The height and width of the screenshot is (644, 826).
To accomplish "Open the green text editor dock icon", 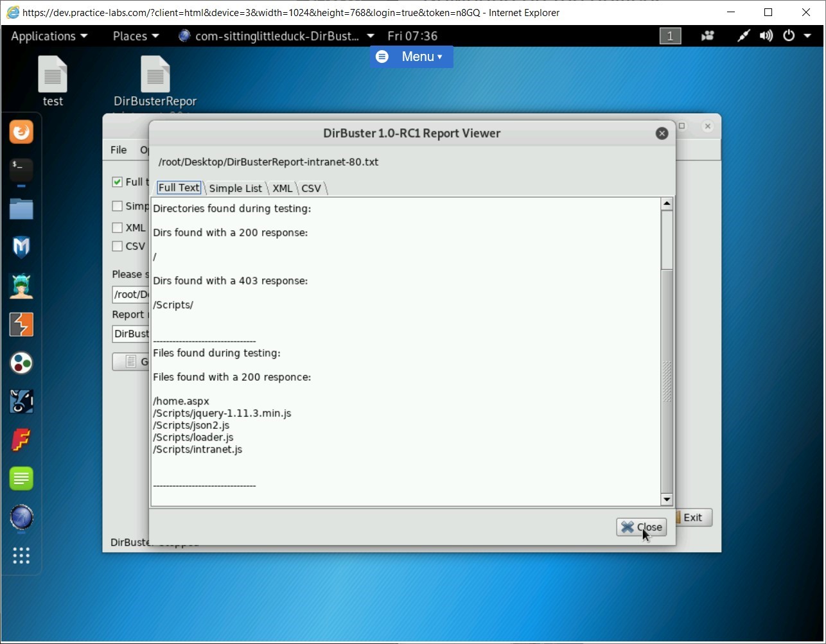I will [x=21, y=478].
